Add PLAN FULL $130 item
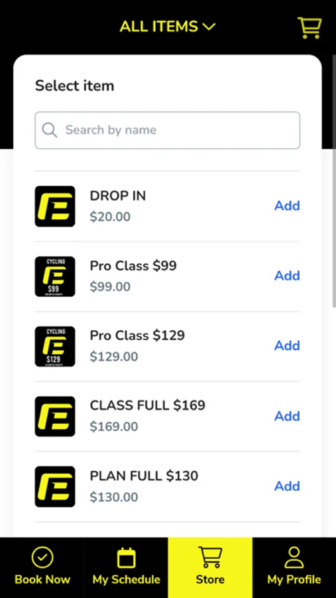The width and height of the screenshot is (336, 598). pos(288,486)
